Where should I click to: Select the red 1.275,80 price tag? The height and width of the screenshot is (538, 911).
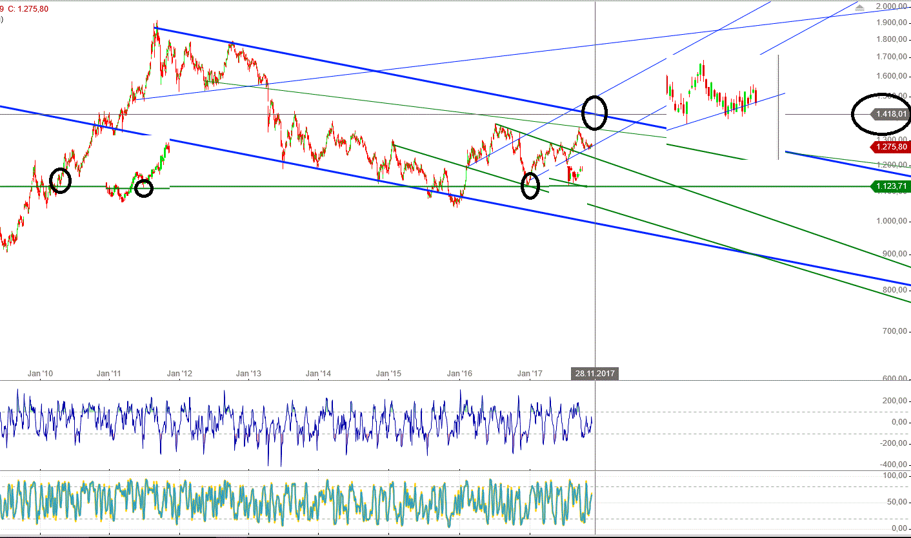coord(891,148)
